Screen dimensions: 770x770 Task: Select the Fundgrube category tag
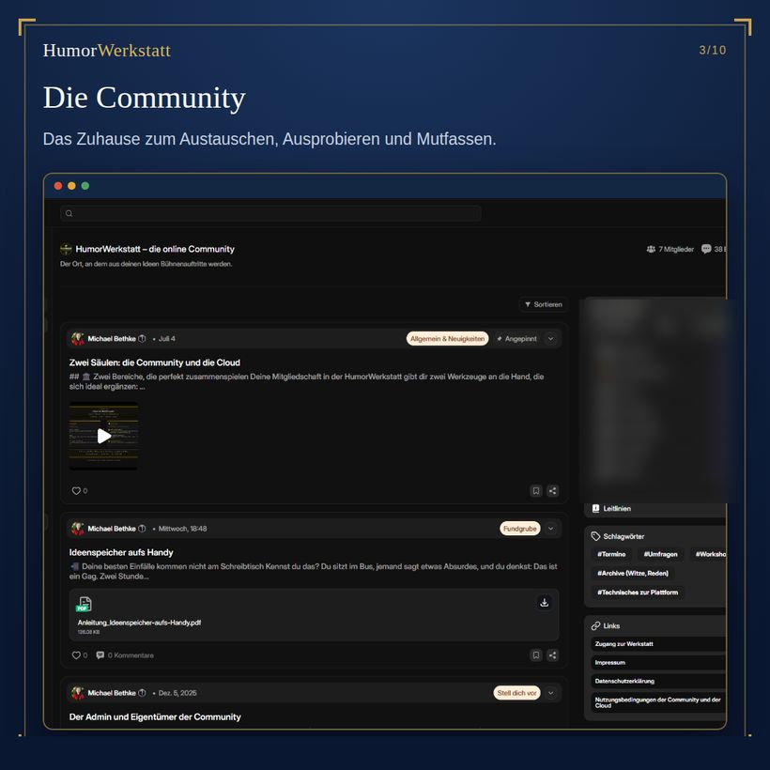[x=520, y=529]
